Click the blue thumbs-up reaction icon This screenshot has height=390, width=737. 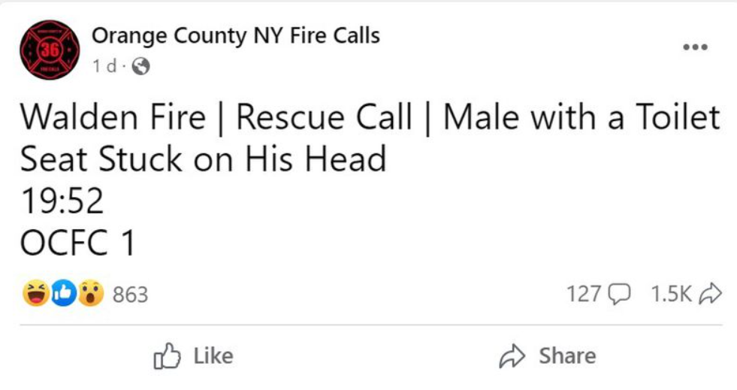(x=63, y=293)
